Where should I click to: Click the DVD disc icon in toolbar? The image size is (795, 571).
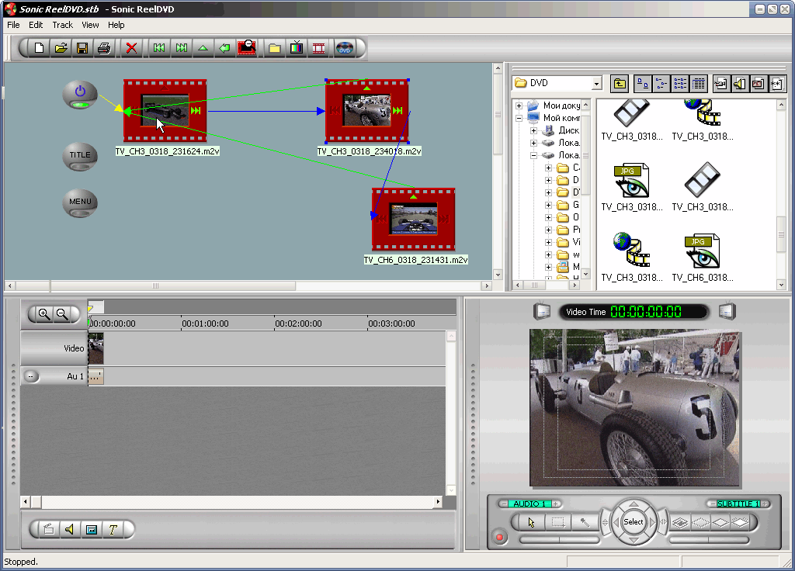point(345,48)
